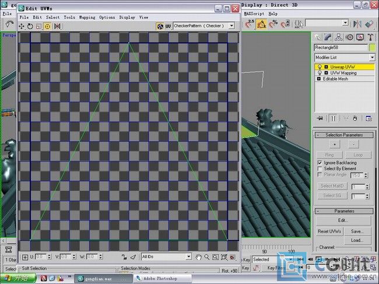Click the Rectangle58 object name field
379x284 pixels.
[x=341, y=48]
